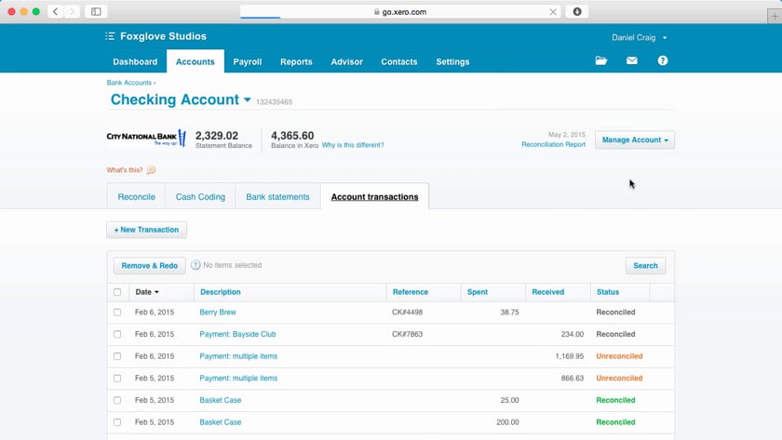Click the New Transaction button

click(x=147, y=230)
